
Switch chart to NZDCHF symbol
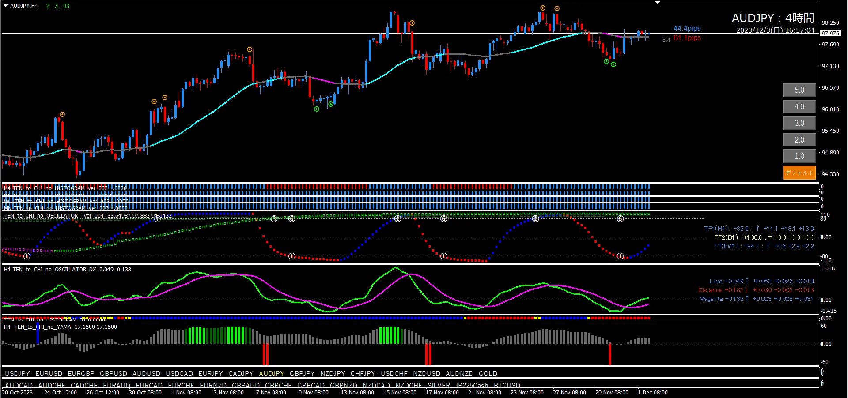click(x=409, y=386)
